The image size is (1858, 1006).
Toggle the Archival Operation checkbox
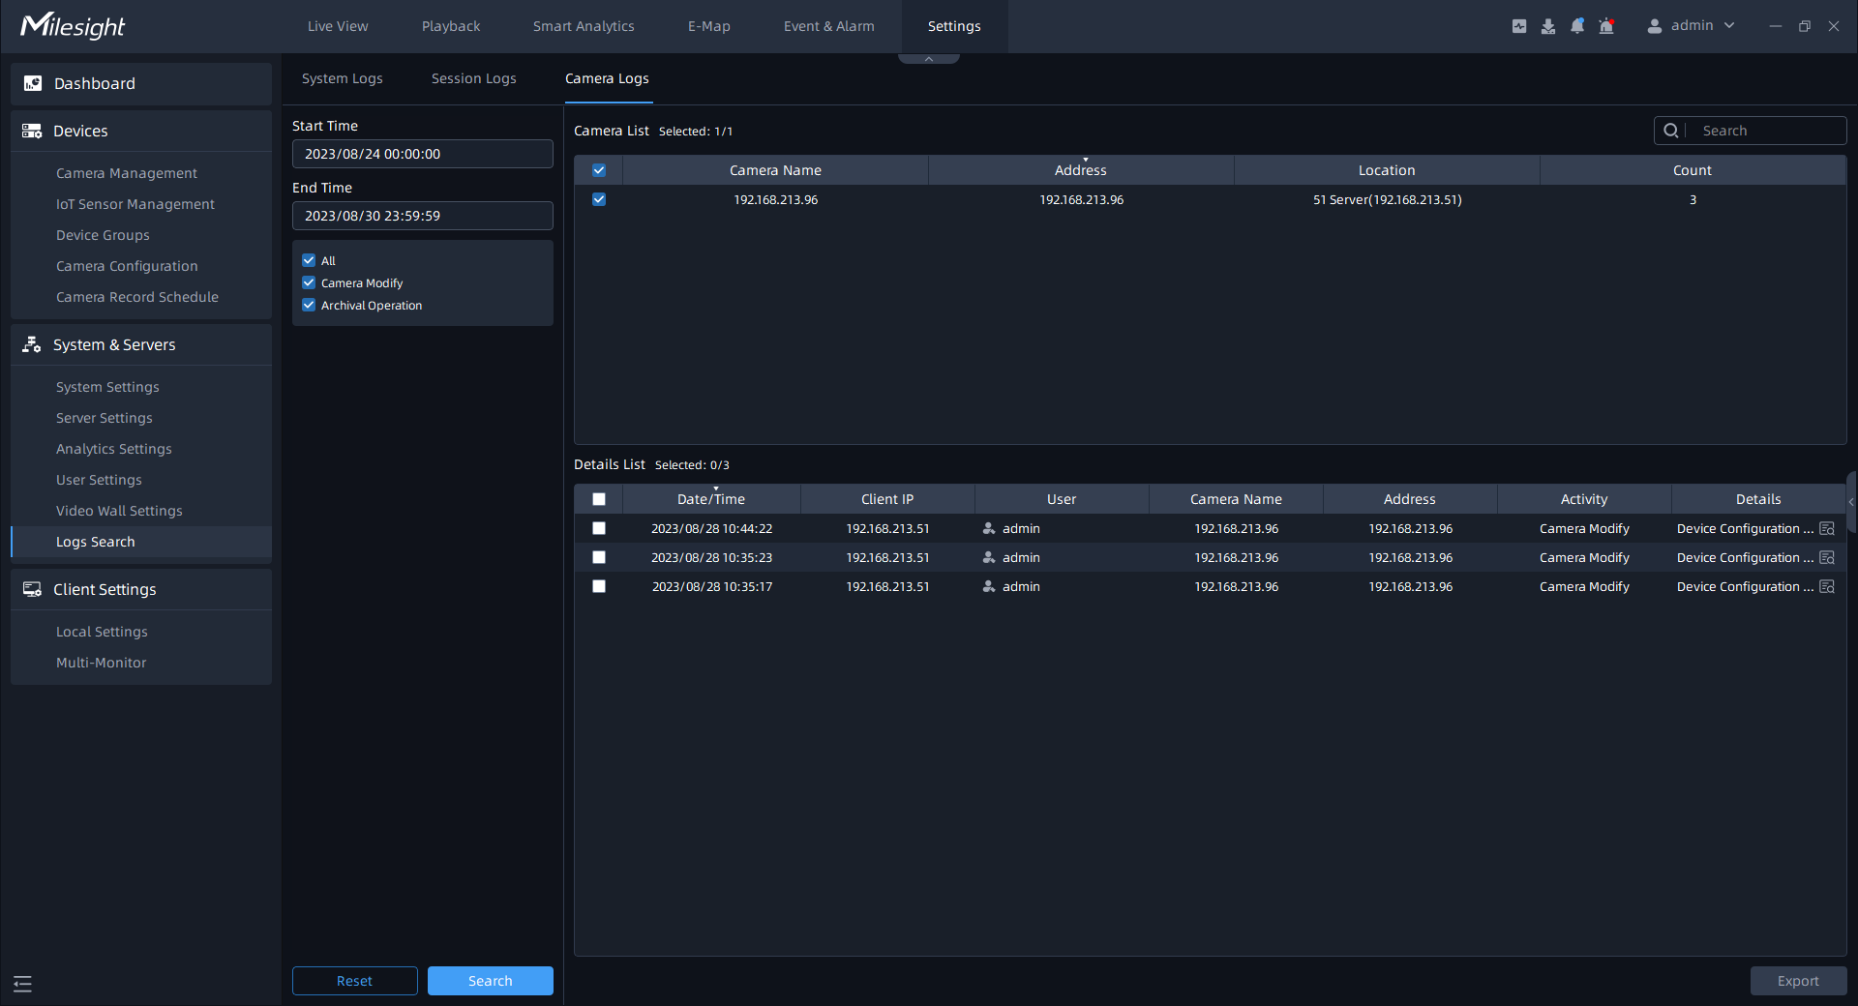(x=309, y=305)
